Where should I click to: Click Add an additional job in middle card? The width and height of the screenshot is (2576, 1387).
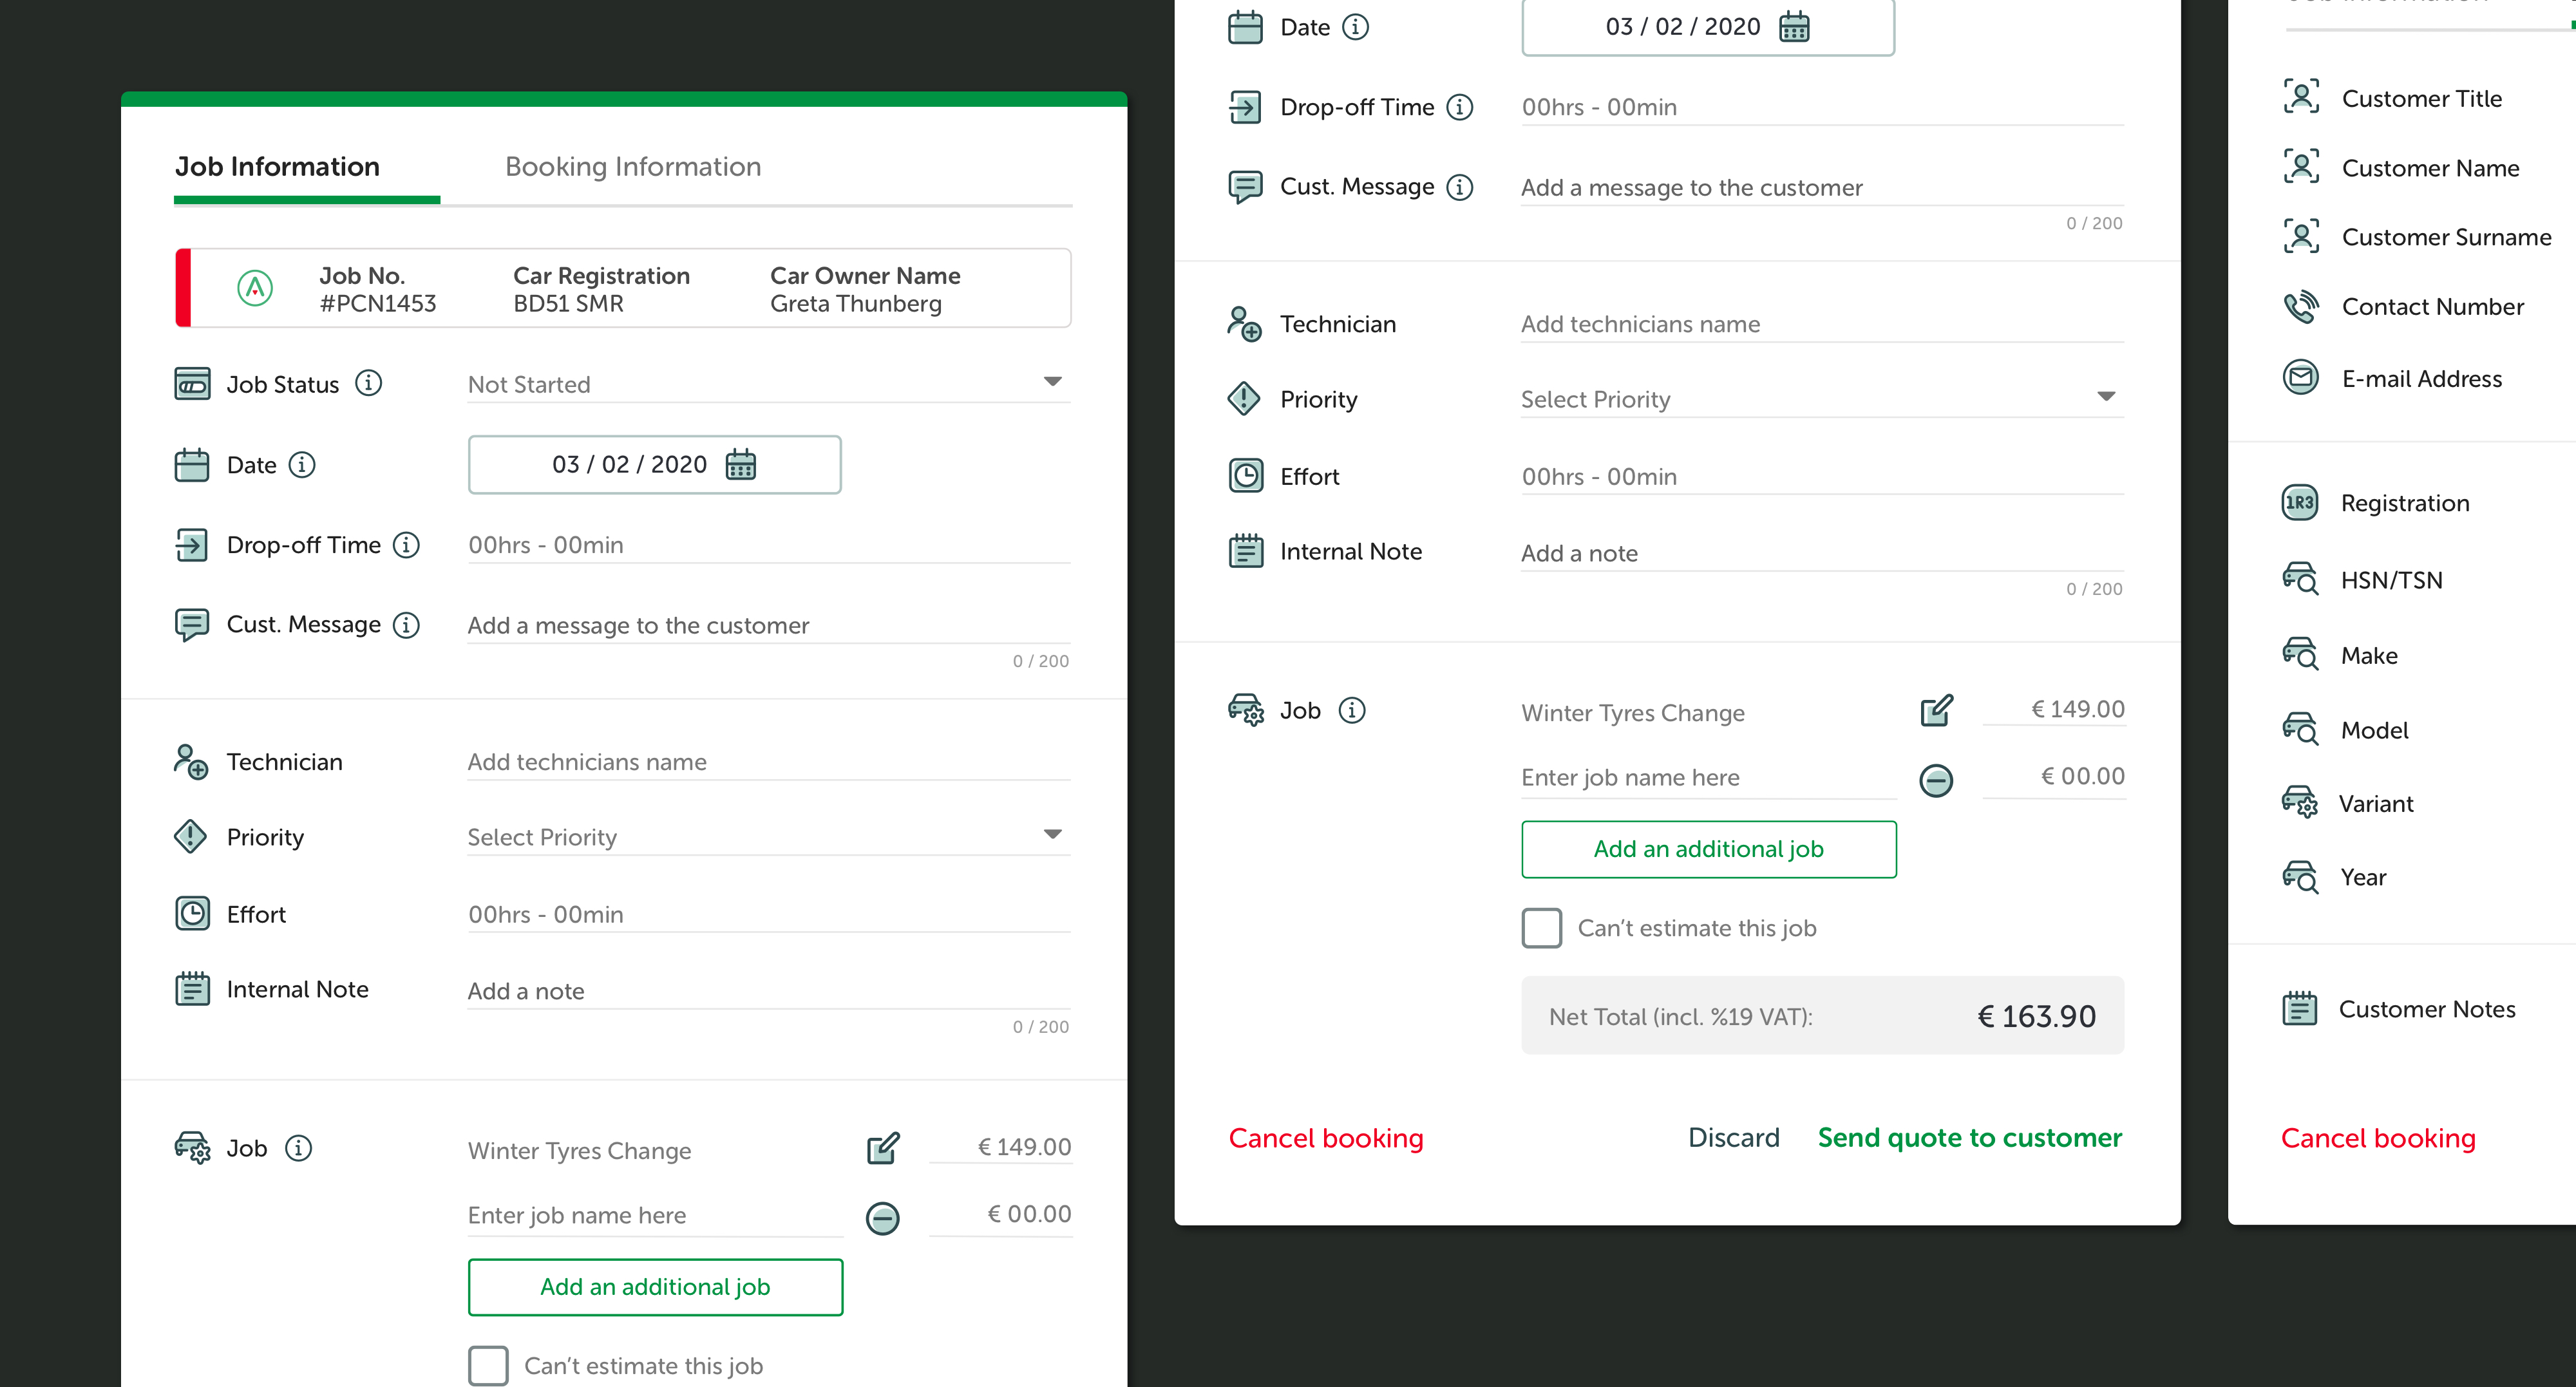tap(1709, 849)
